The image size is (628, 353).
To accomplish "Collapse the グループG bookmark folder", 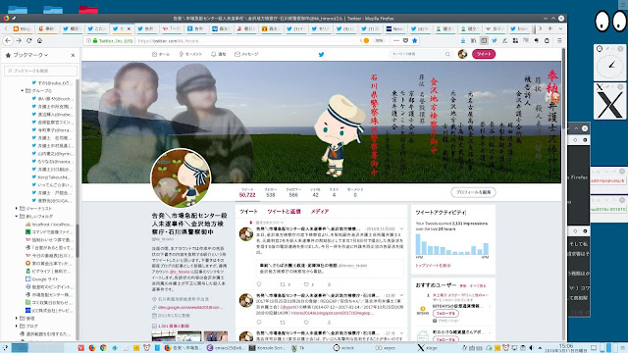I will [x=22, y=91].
